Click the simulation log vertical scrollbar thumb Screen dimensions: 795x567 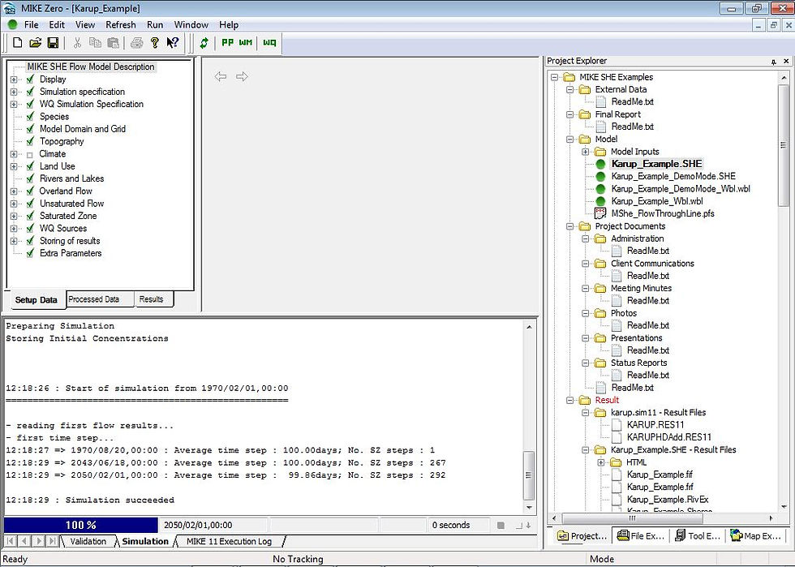(528, 475)
